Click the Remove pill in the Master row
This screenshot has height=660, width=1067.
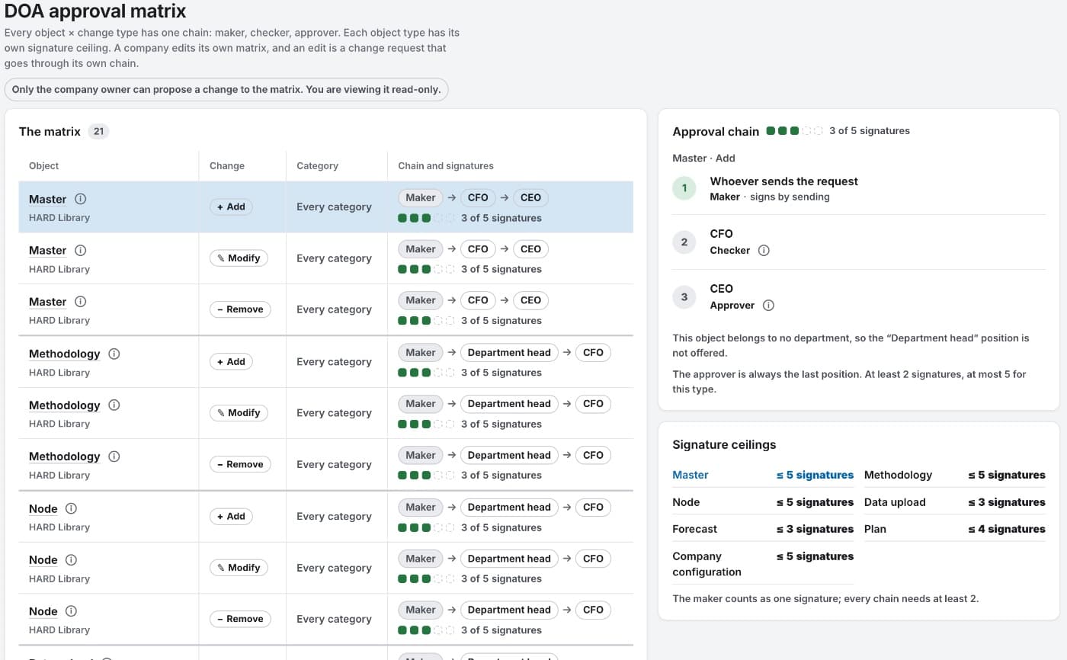tap(240, 309)
